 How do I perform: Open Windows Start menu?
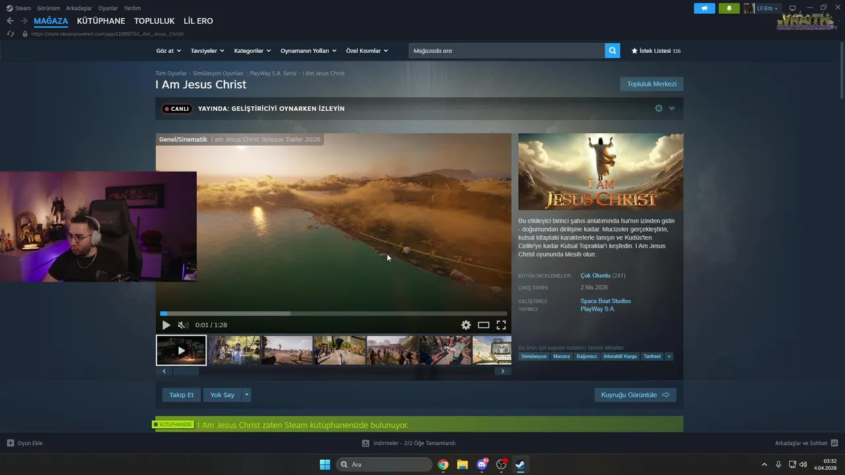tap(325, 464)
